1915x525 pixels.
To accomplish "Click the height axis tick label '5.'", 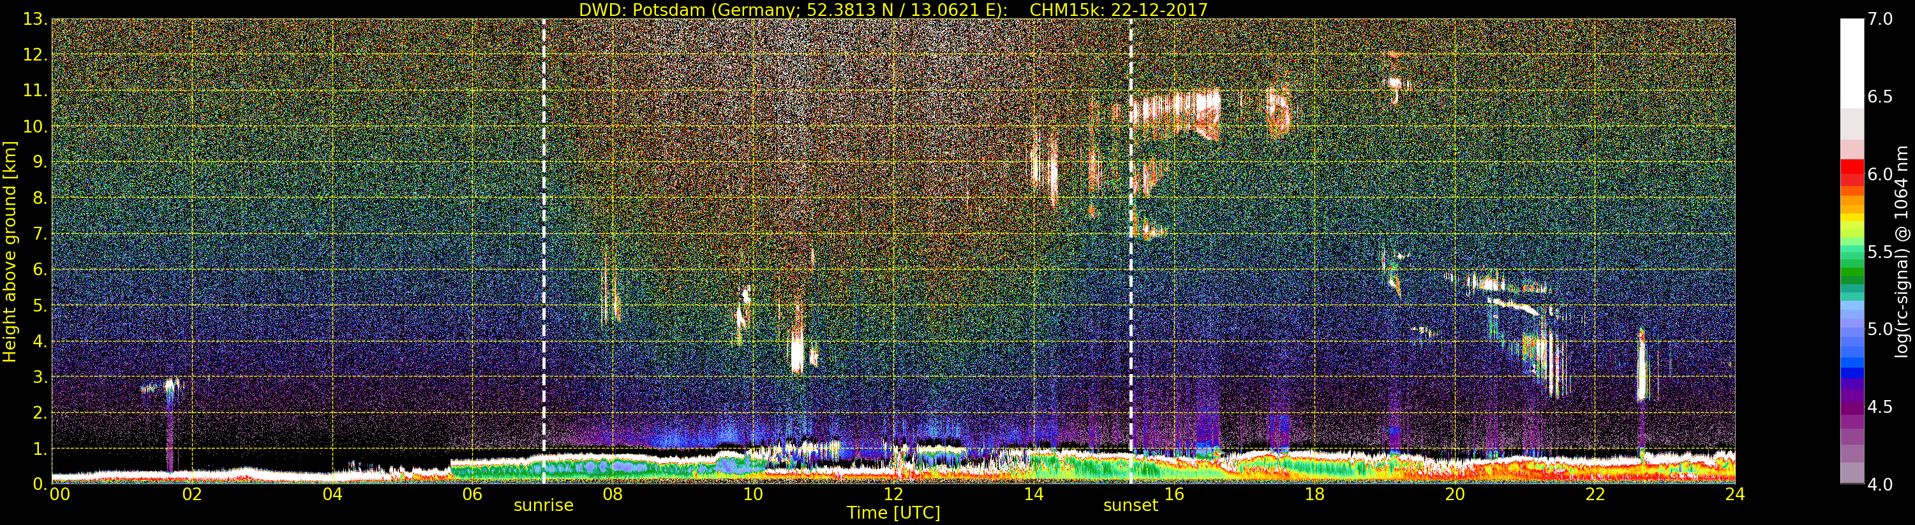I will (40, 305).
